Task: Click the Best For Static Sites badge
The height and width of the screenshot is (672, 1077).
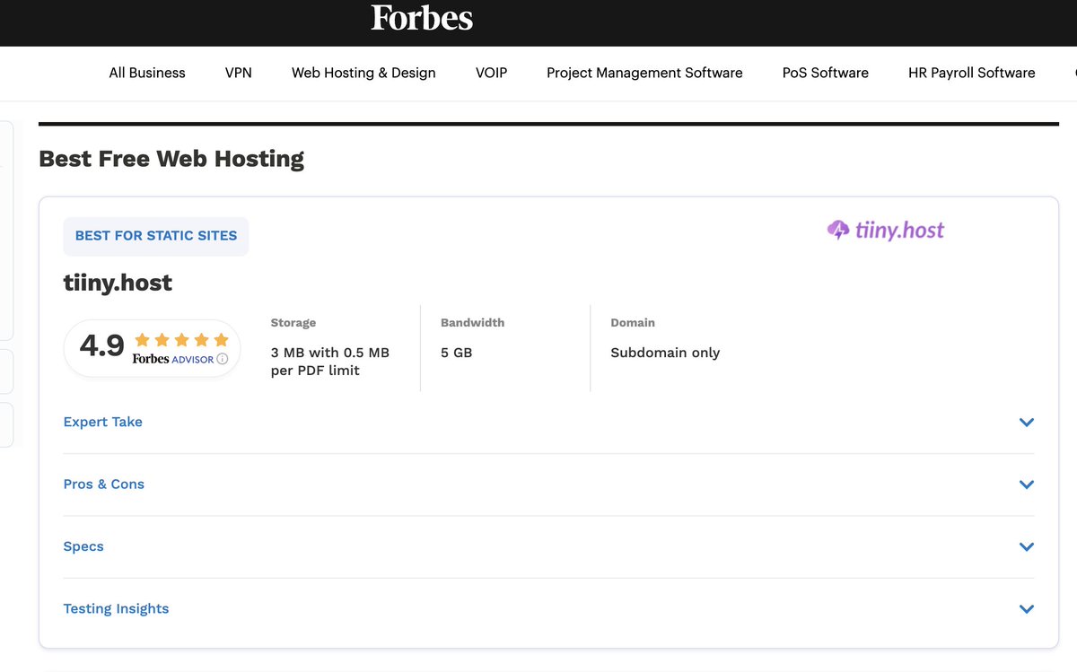Action: (x=156, y=236)
